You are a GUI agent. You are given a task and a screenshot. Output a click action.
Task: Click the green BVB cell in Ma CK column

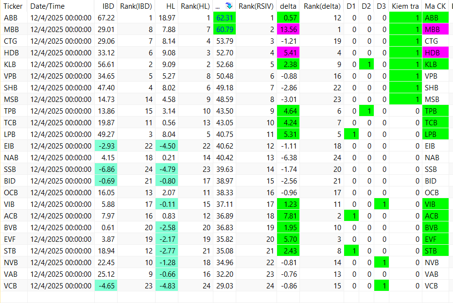pyautogui.click(x=436, y=228)
